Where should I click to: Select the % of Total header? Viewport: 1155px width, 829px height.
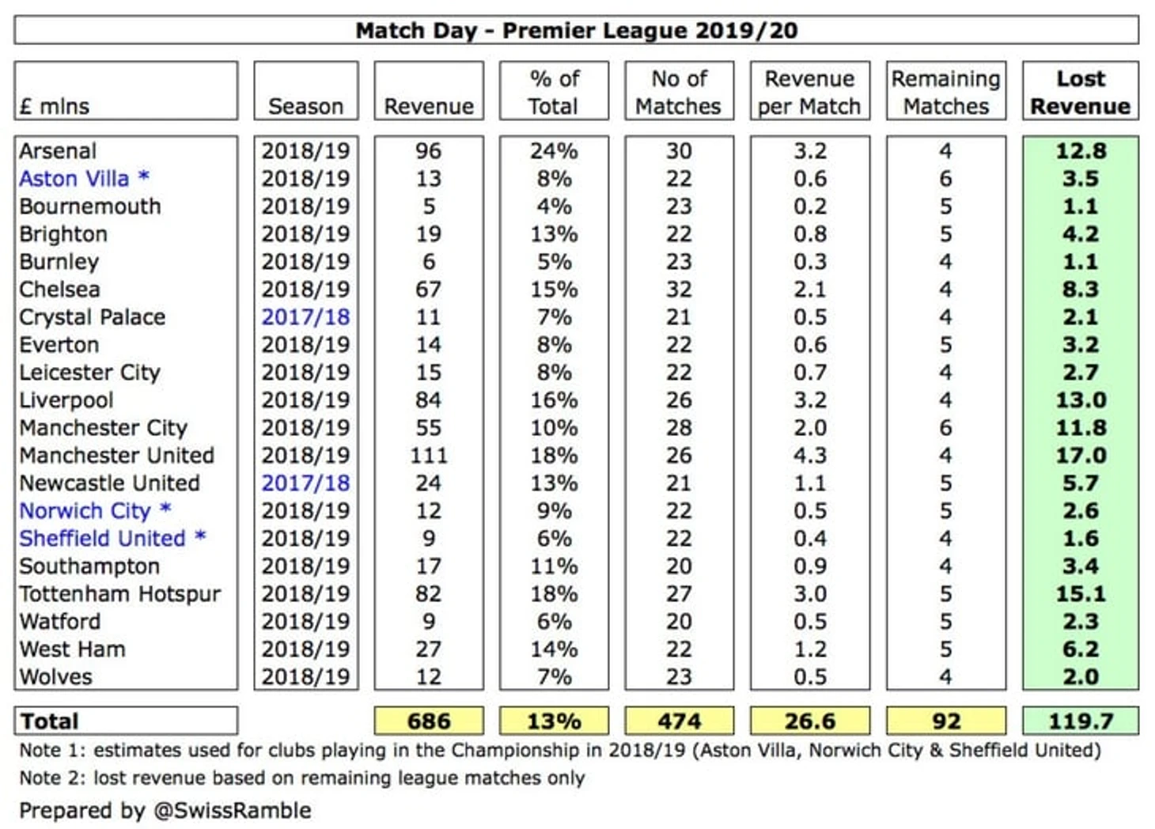pyautogui.click(x=554, y=92)
